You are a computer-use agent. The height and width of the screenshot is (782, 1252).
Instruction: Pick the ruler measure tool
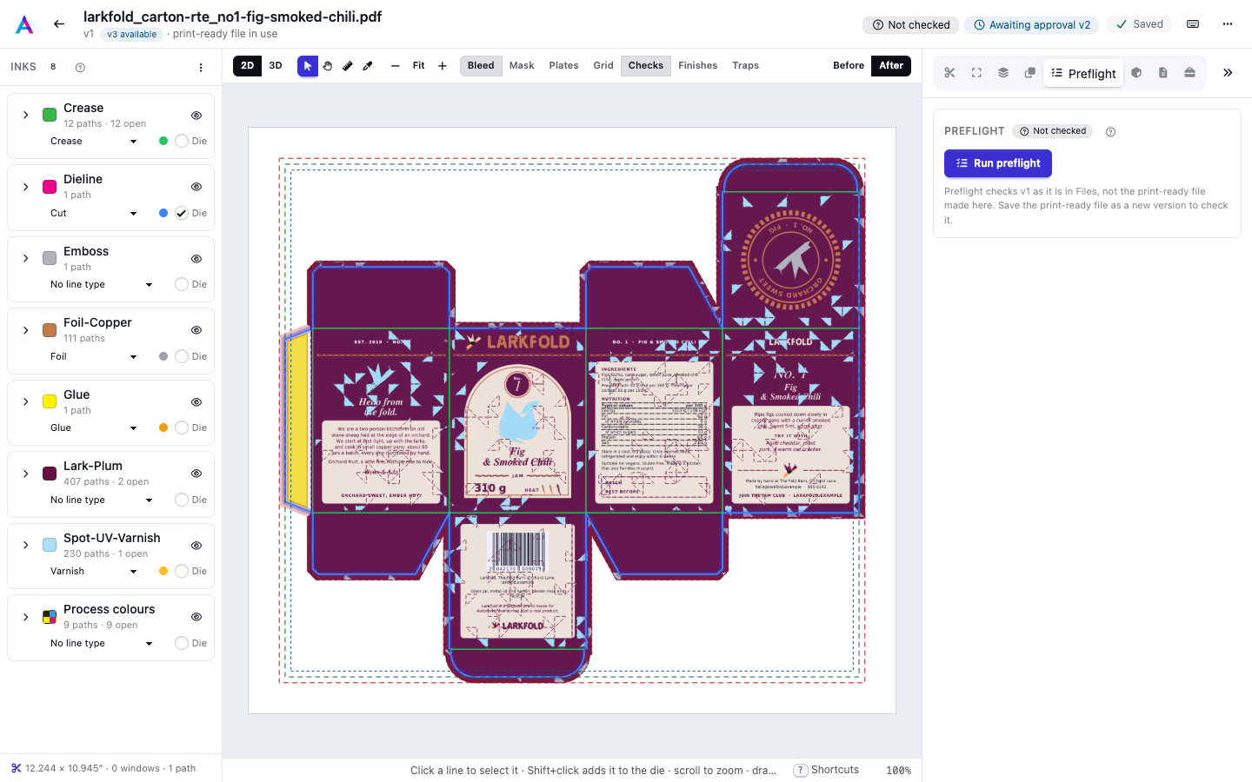(x=348, y=66)
